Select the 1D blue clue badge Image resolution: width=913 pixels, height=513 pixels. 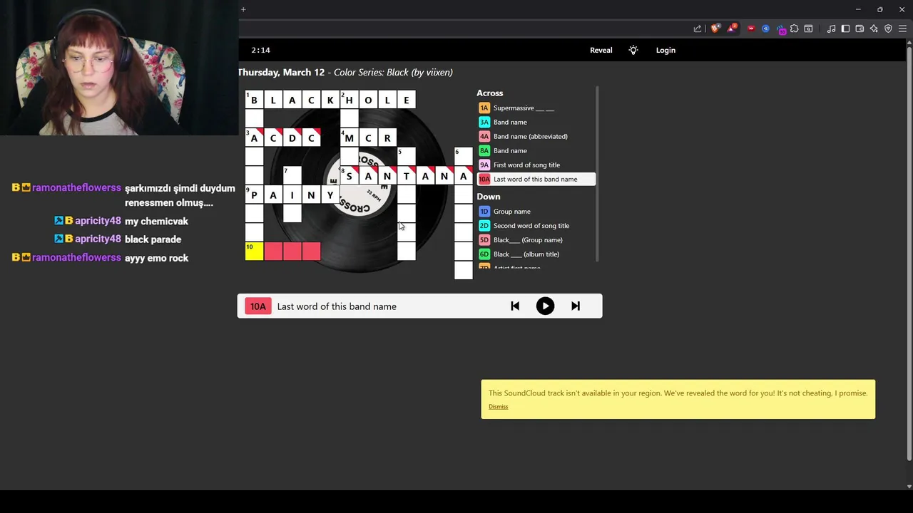[x=484, y=211]
